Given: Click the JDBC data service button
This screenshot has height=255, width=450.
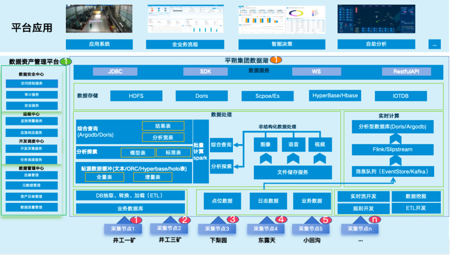Looking at the screenshot, I should tap(115, 72).
